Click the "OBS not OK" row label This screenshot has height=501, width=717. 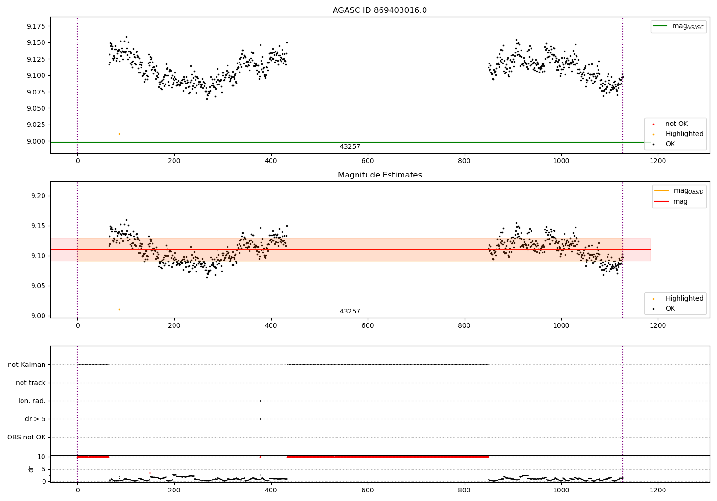point(26,437)
